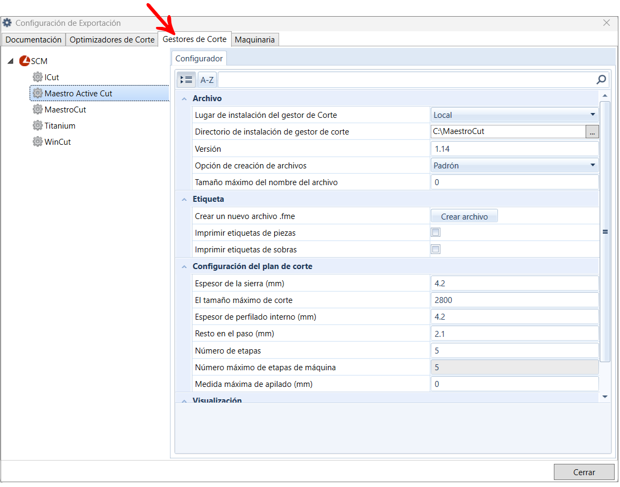Sort properties alphabetically with A-Z button

tap(207, 80)
